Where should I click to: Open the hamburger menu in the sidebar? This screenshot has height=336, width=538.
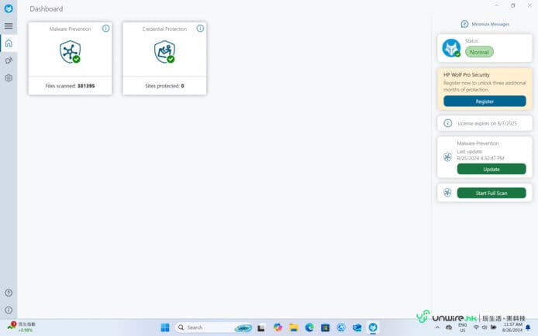pos(9,26)
